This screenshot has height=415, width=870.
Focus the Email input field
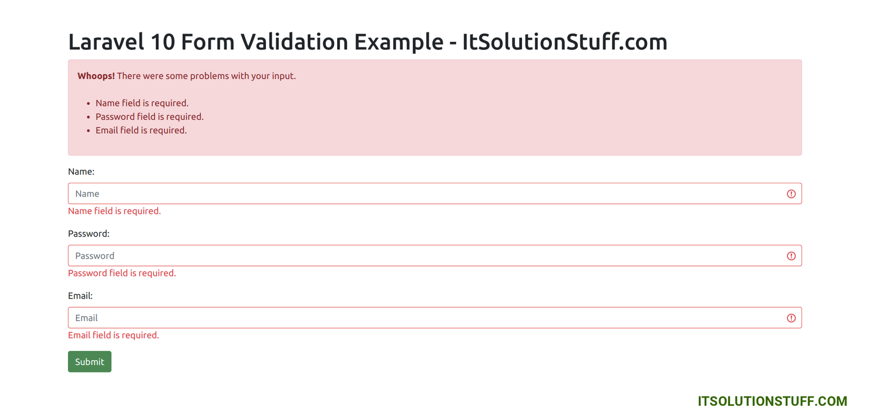(x=424, y=318)
